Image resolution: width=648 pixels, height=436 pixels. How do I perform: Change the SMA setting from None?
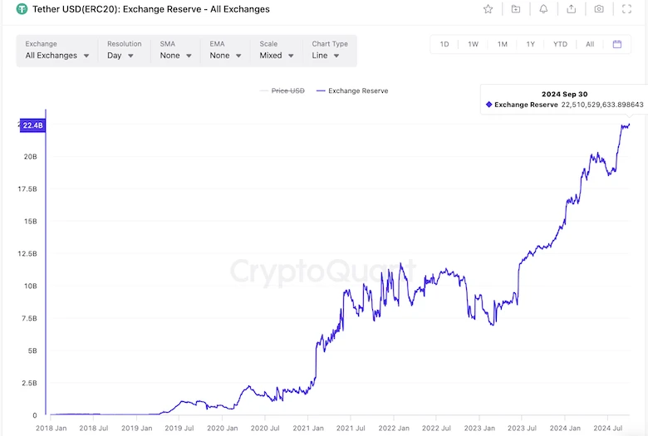pos(176,56)
